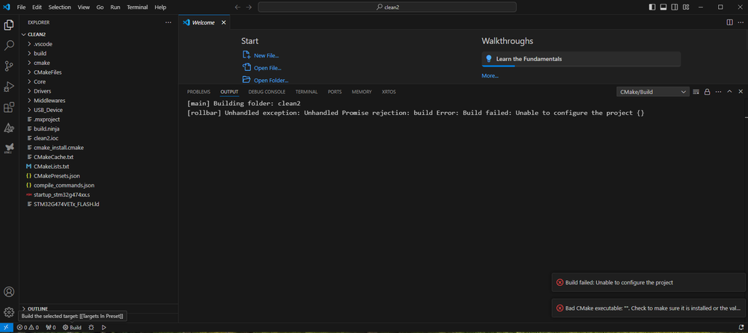Launch the target with the status bar play icon

coord(104,328)
